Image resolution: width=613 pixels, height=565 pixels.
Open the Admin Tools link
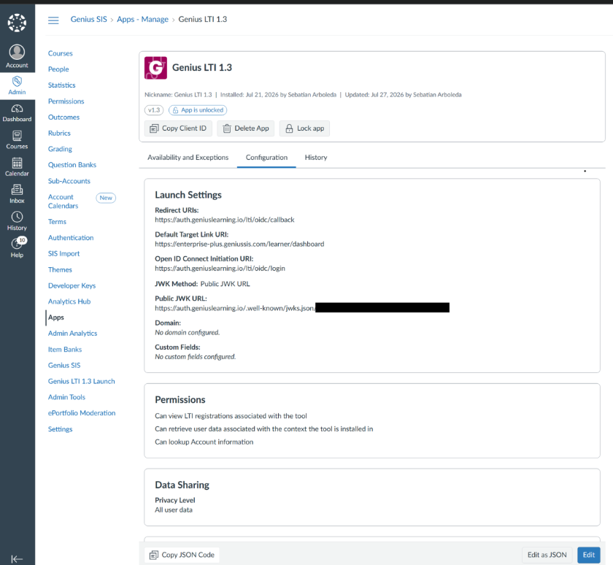click(66, 397)
